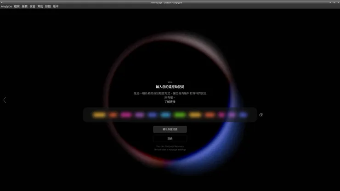The height and width of the screenshot is (191, 340).
Task: Click the blurred recovery phrase box
Action: coord(170,115)
